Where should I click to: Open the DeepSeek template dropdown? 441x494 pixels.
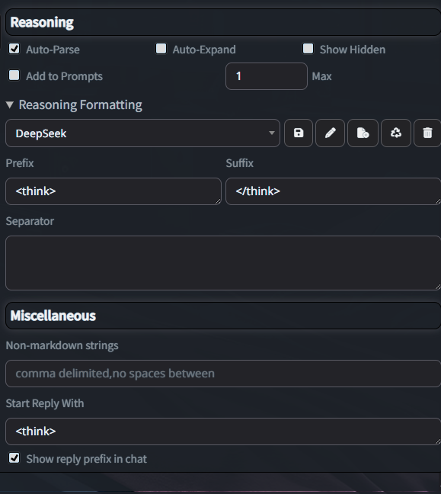point(142,133)
